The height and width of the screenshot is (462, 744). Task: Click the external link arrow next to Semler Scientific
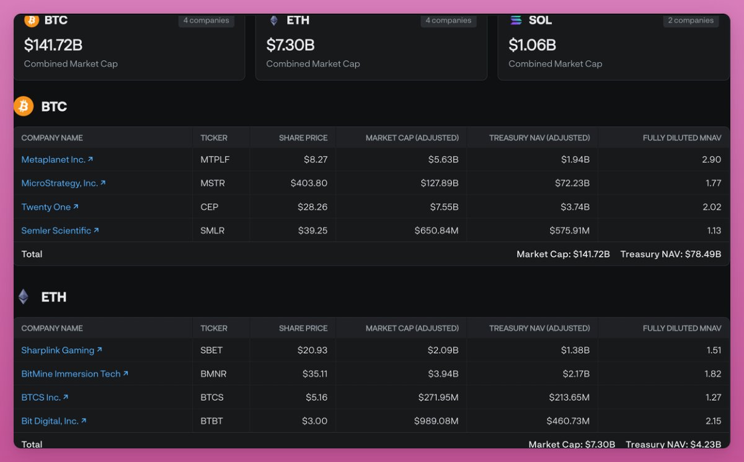[x=96, y=230]
